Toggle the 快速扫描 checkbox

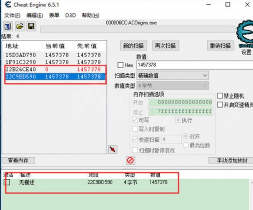pos(135,140)
